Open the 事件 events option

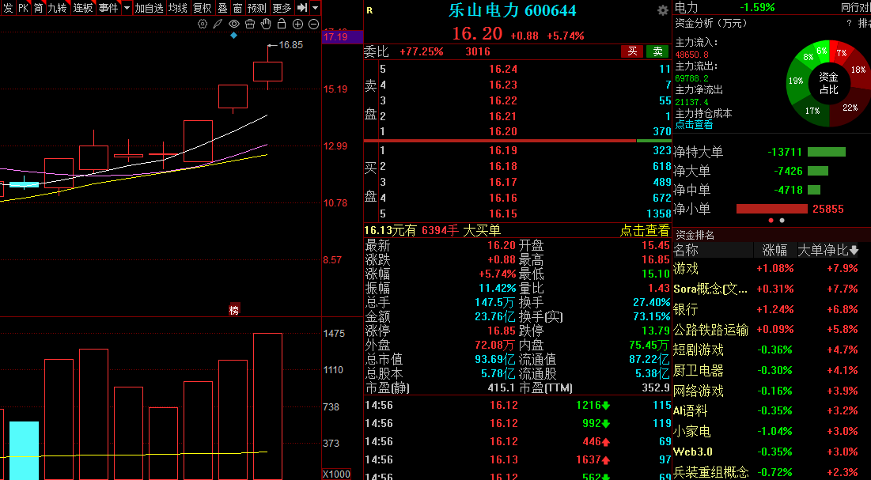click(x=108, y=8)
